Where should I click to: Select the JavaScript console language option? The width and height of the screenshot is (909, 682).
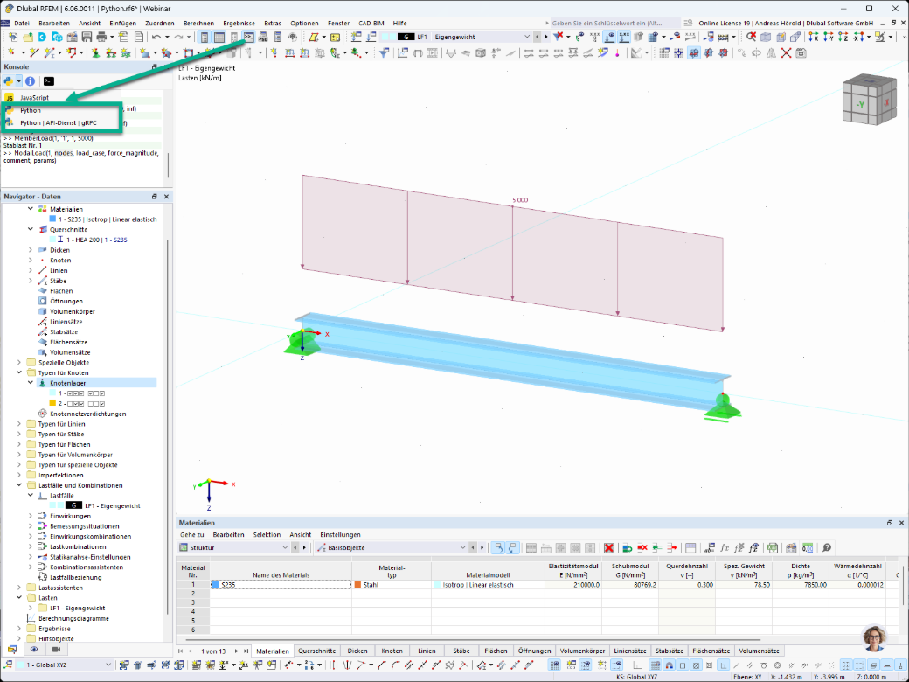pyautogui.click(x=35, y=97)
